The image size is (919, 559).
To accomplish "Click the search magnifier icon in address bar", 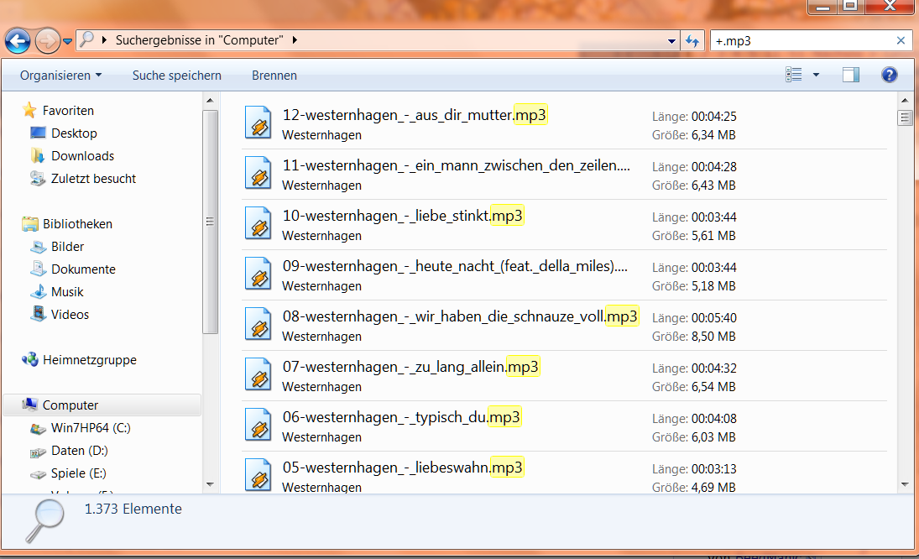I will click(86, 39).
